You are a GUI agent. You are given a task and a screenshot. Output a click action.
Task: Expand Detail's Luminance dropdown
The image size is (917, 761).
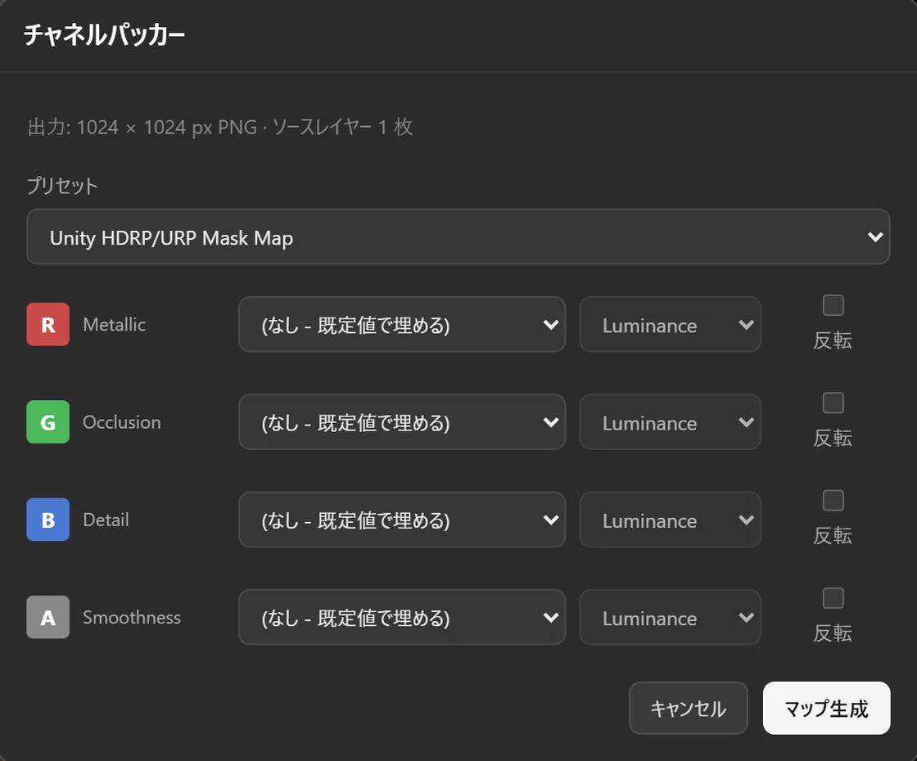coord(671,520)
